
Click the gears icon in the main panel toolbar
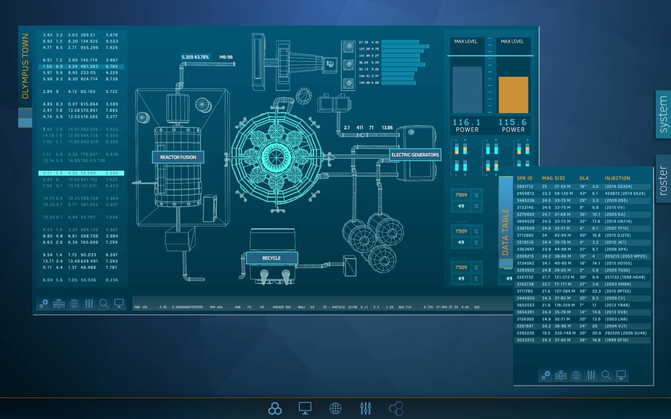coord(44,304)
